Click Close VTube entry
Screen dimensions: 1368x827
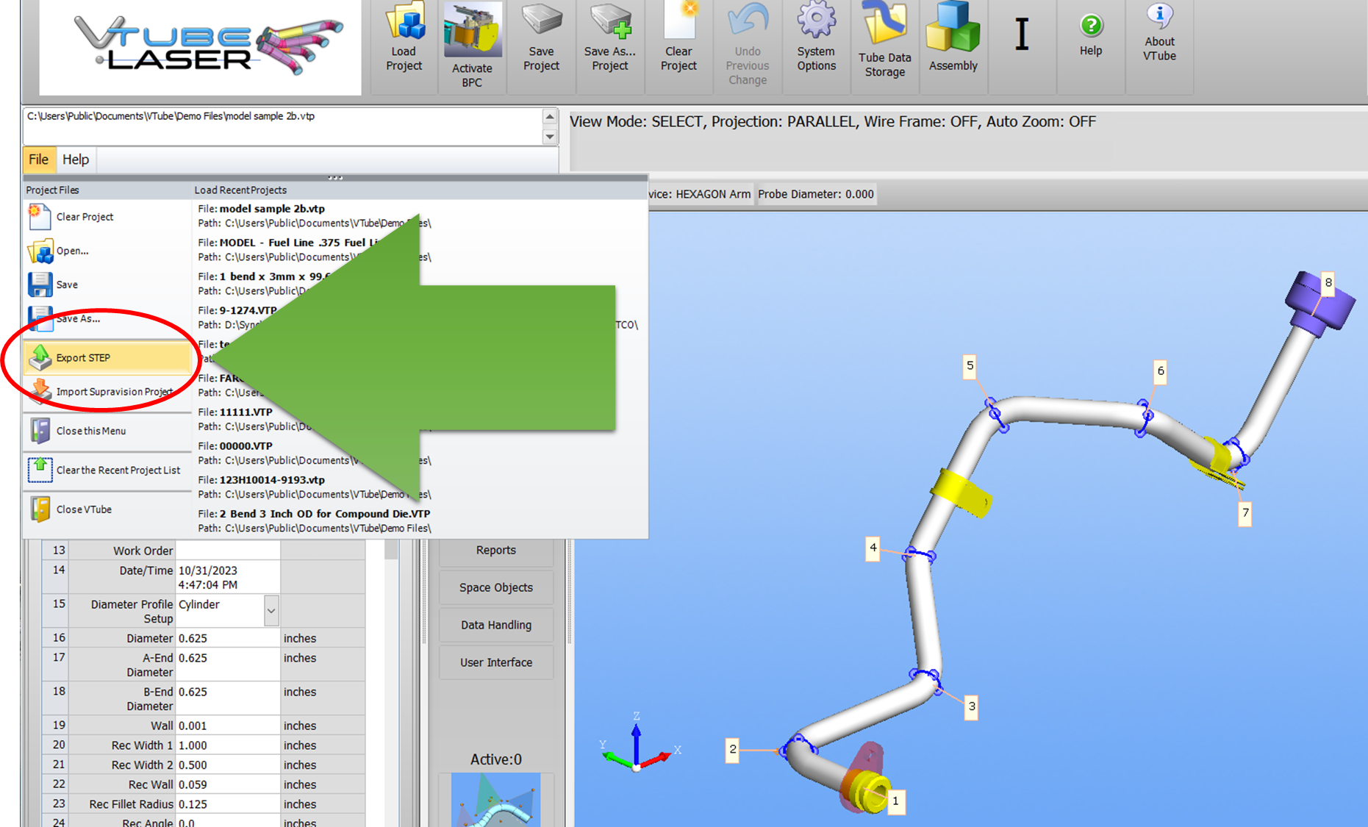108,509
